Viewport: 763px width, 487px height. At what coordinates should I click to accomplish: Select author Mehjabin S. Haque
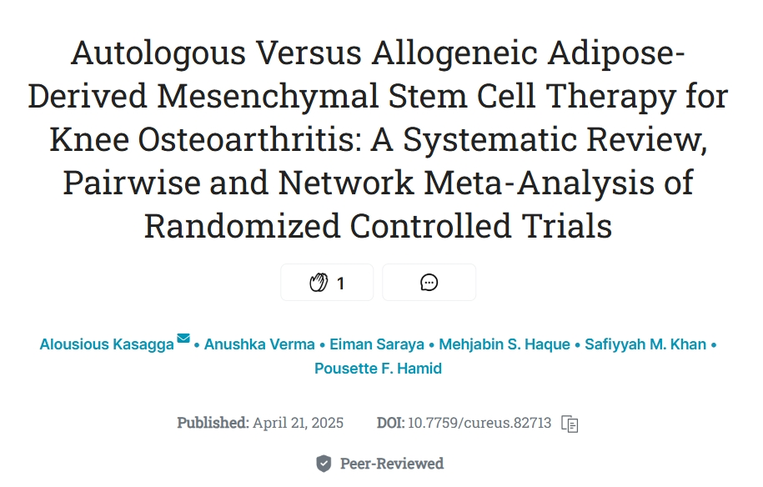(504, 344)
